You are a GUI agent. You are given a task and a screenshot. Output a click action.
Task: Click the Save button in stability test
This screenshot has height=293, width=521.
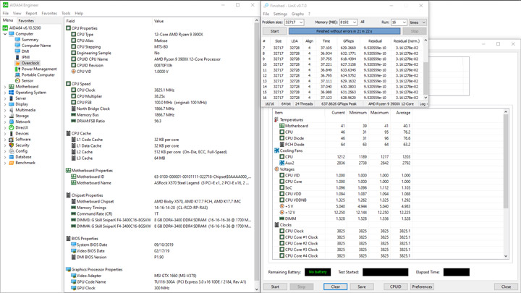pyautogui.click(x=362, y=286)
